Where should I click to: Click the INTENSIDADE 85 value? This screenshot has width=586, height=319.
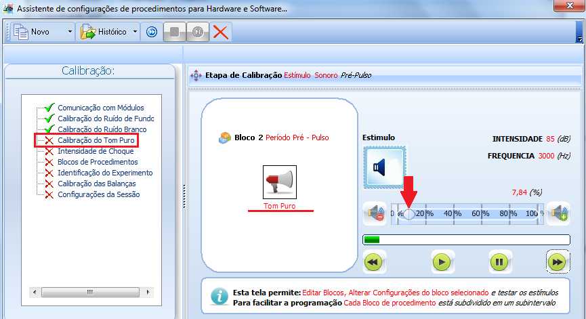click(x=550, y=139)
